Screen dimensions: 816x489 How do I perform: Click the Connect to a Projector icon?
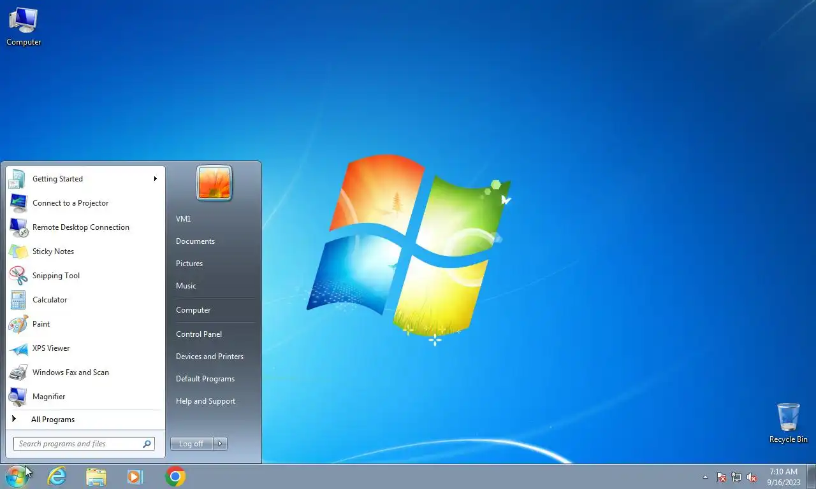click(x=18, y=203)
